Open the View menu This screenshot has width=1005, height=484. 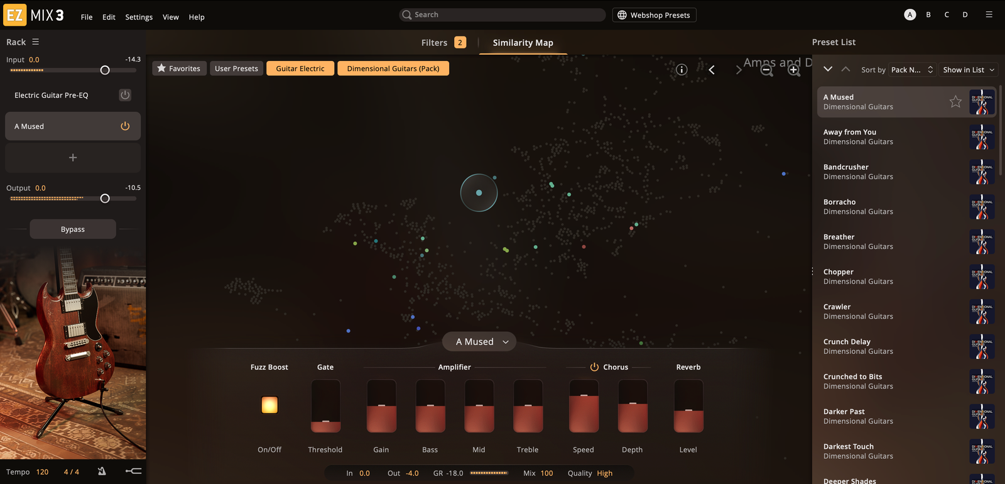[171, 17]
